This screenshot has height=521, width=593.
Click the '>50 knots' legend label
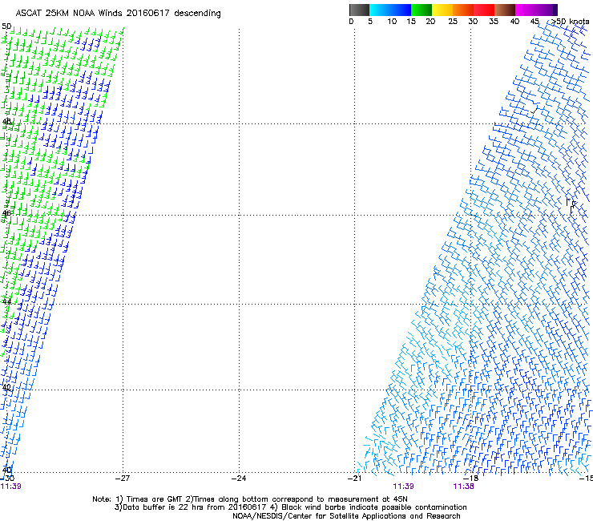571,22
